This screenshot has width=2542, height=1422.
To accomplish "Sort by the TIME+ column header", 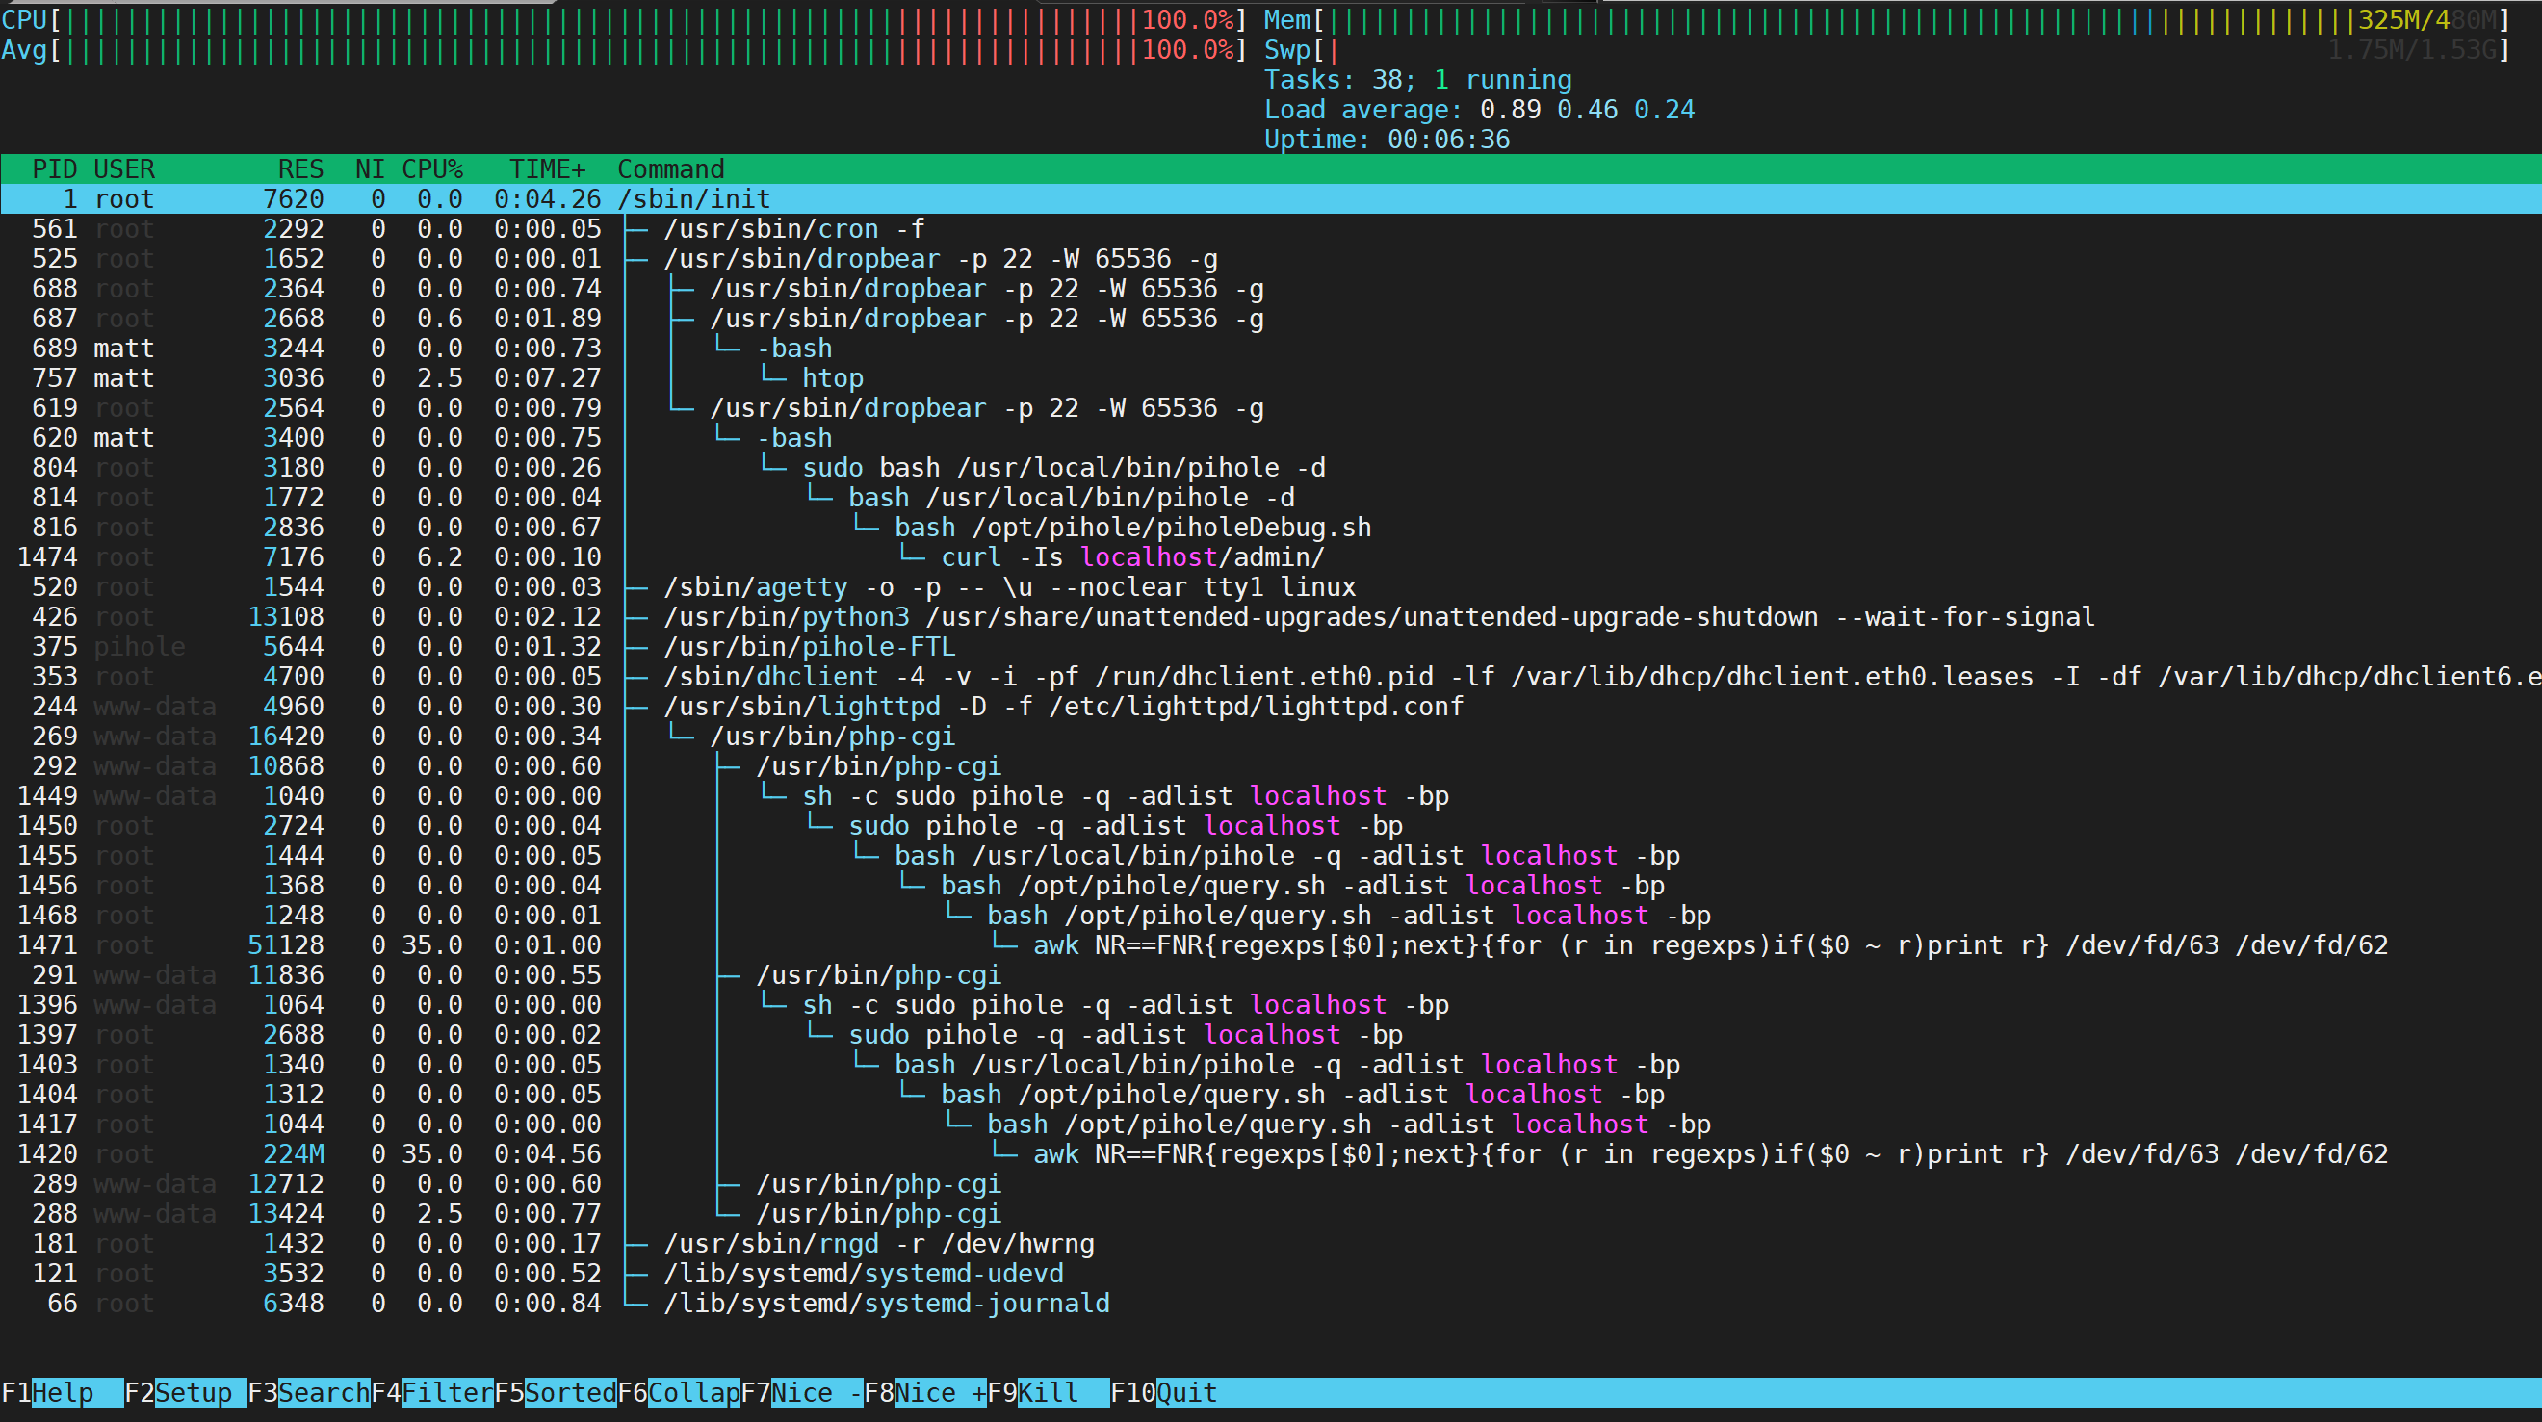I will click(548, 168).
